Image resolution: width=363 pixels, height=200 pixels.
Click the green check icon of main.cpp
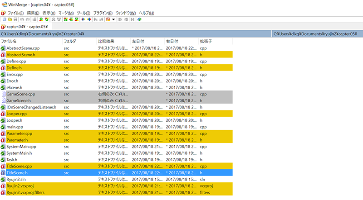point(3,127)
